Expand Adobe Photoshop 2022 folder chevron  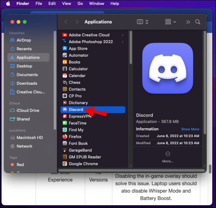(x=122, y=42)
